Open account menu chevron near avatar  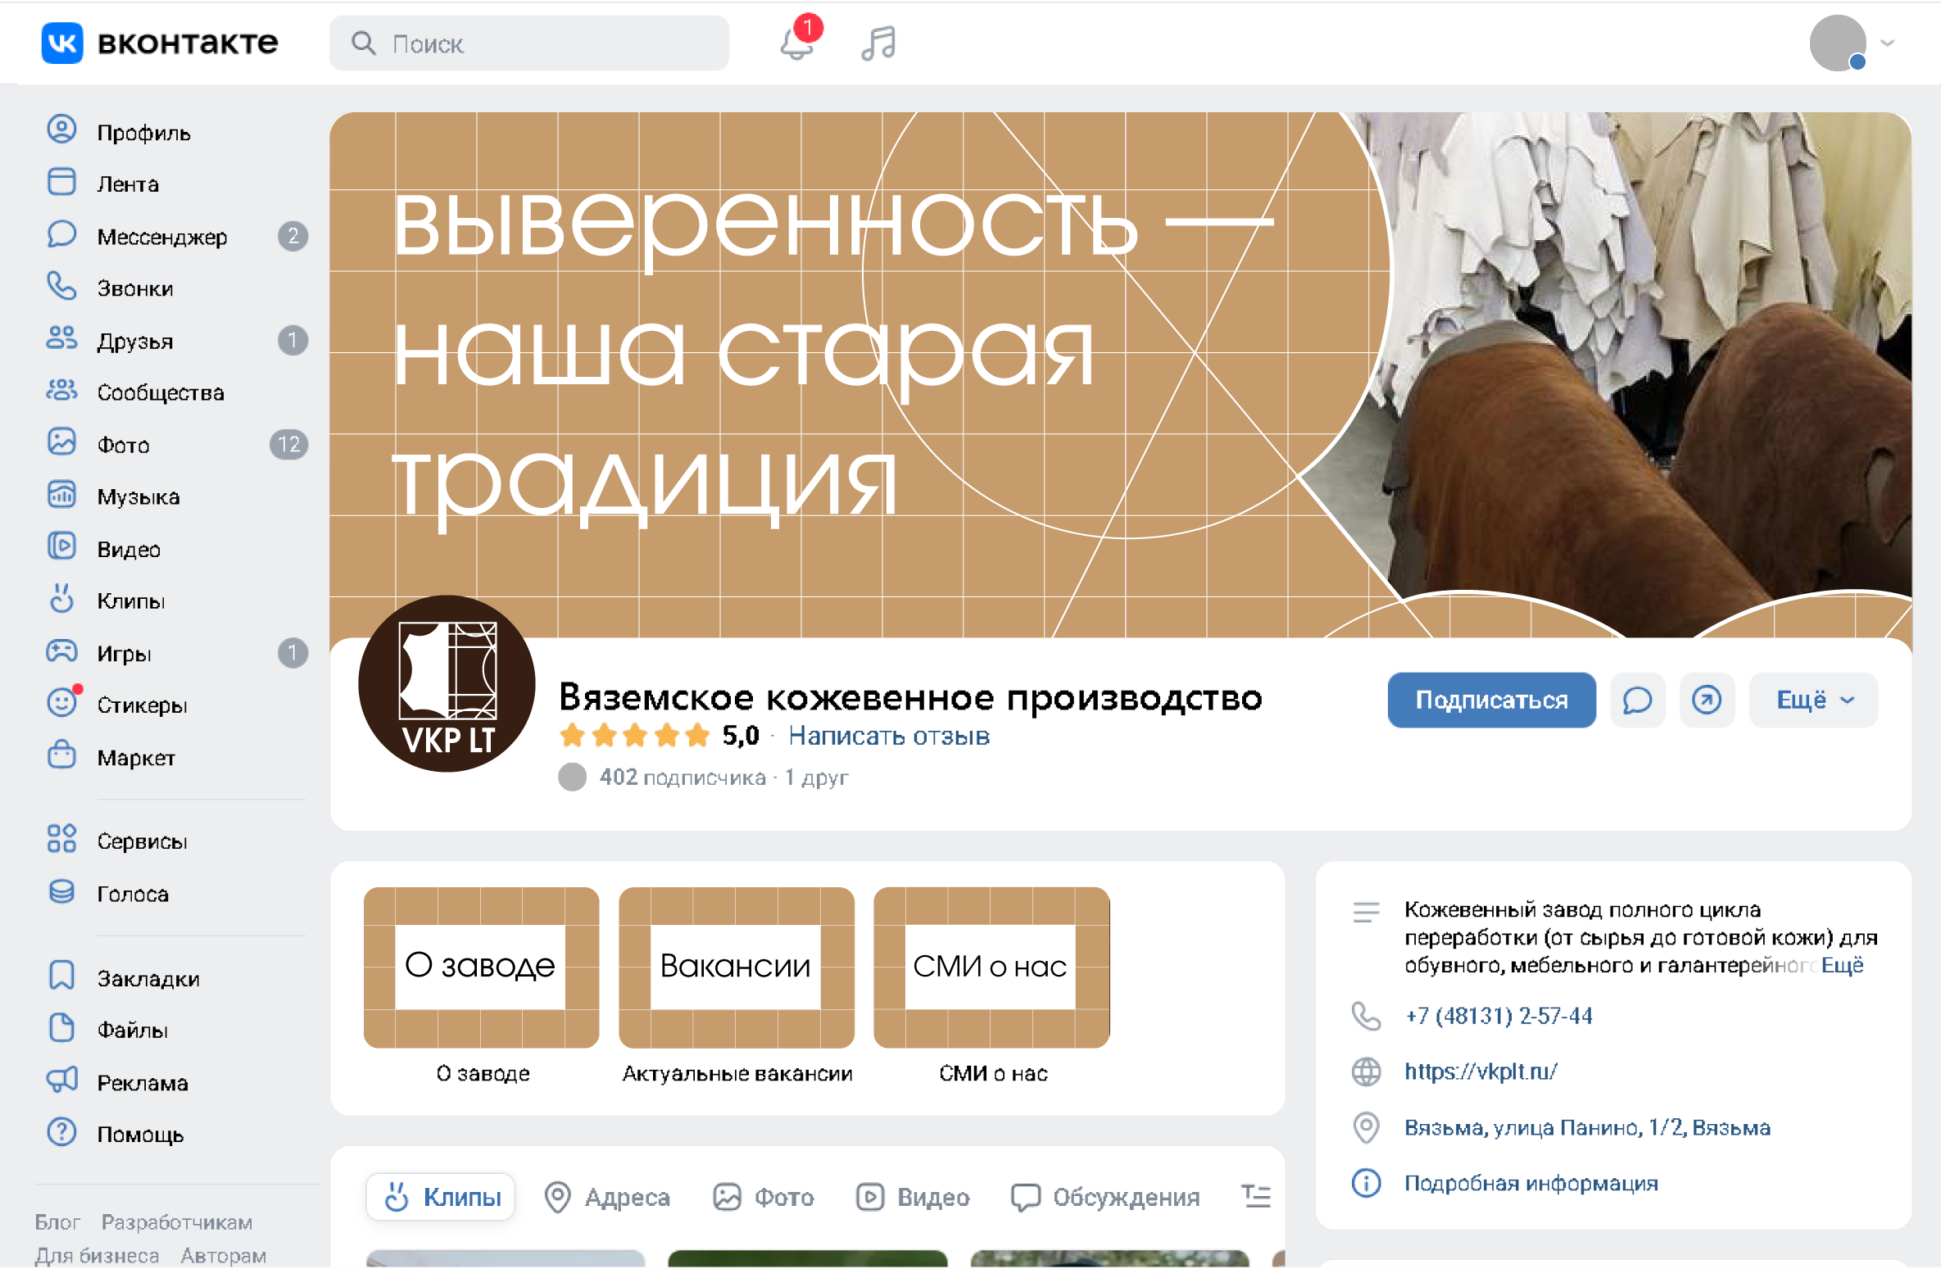coord(1888,43)
